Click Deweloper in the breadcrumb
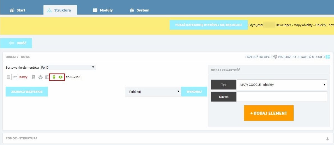 coord(283,25)
